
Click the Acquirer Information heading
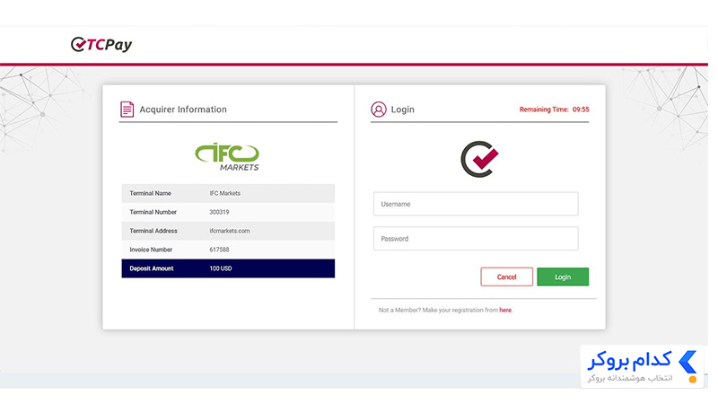coord(183,110)
